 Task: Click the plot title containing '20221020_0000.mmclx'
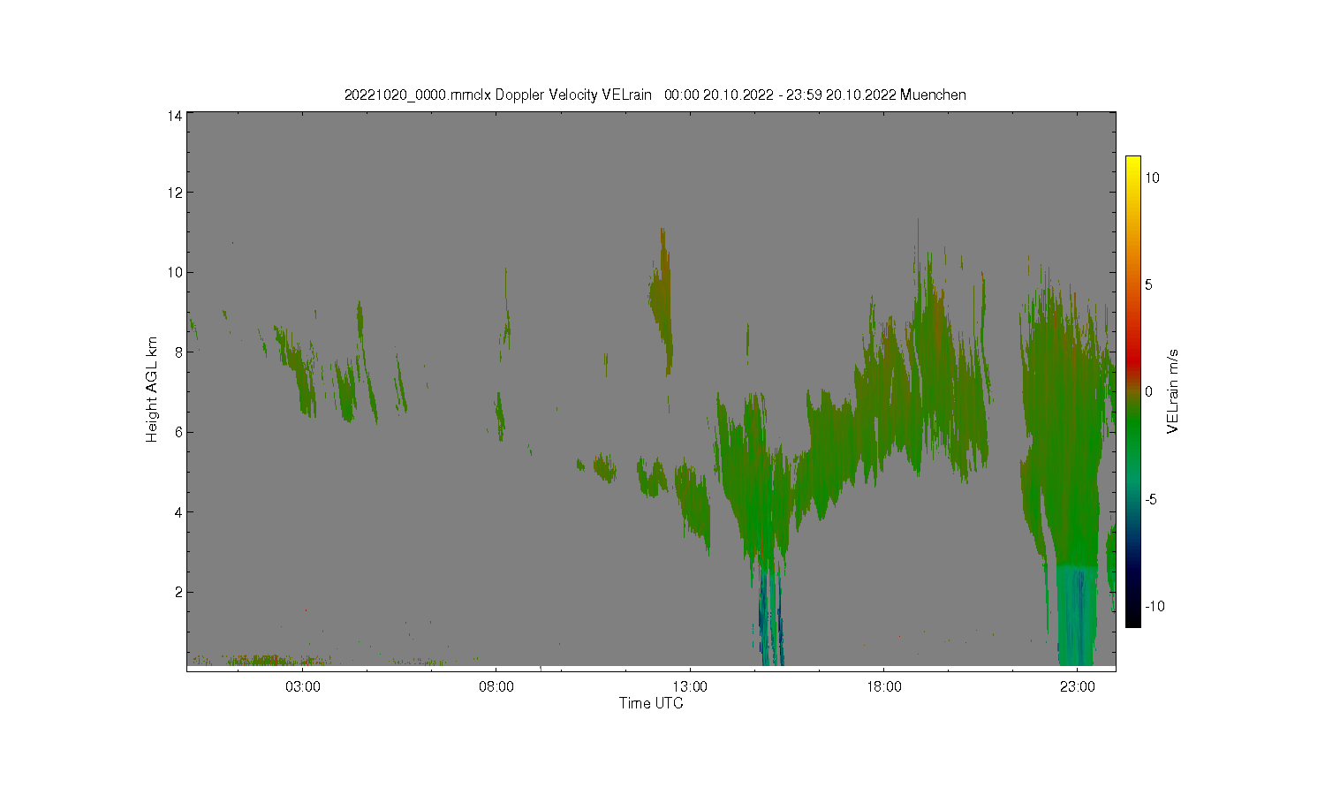click(655, 95)
